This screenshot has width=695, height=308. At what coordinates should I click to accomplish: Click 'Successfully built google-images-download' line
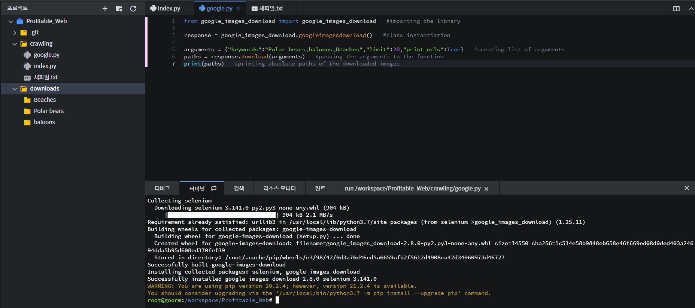pos(216,265)
